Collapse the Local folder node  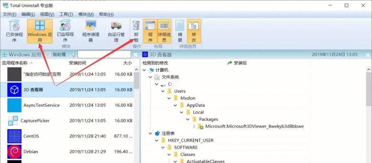click(181, 112)
